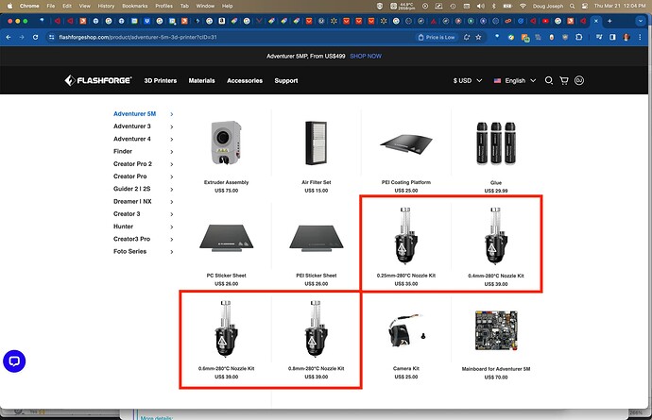This screenshot has height=420, width=652.
Task: Click the SHOP NOW banner link
Action: (x=365, y=57)
